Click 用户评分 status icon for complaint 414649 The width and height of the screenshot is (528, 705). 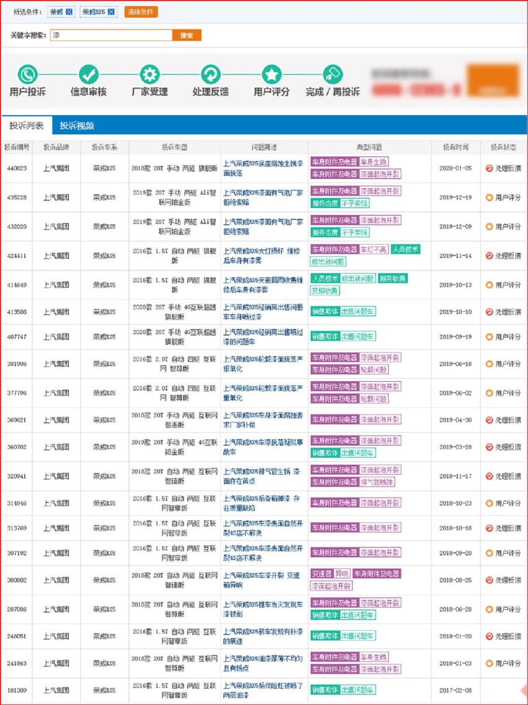coord(490,285)
